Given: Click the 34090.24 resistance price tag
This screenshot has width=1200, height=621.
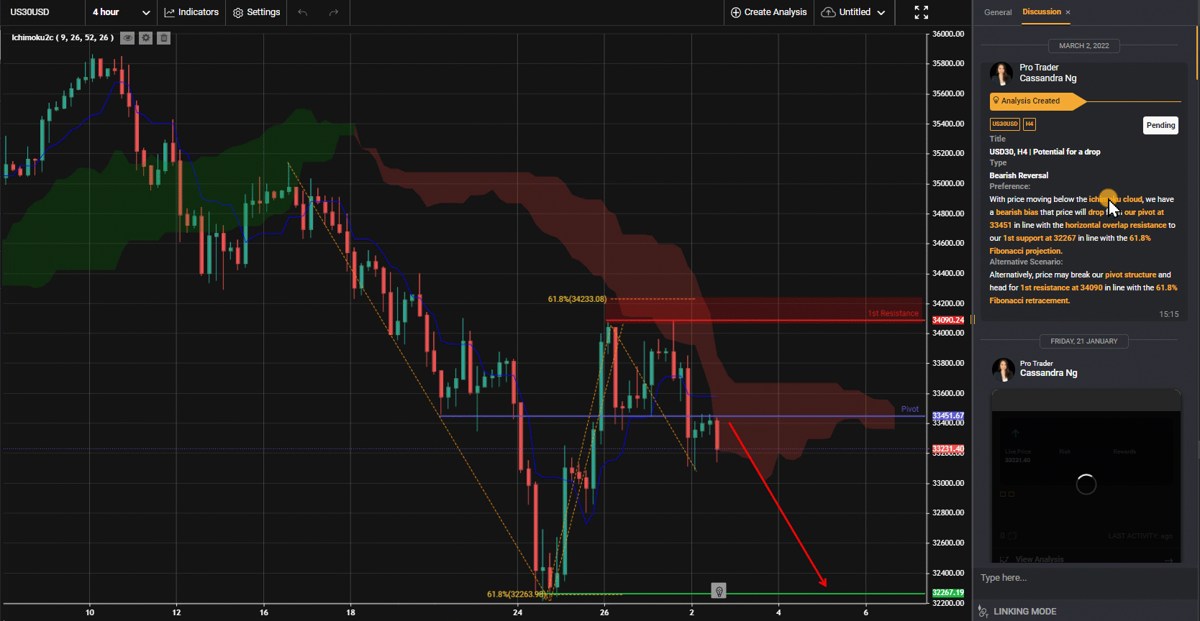Looking at the screenshot, I should click(x=948, y=321).
